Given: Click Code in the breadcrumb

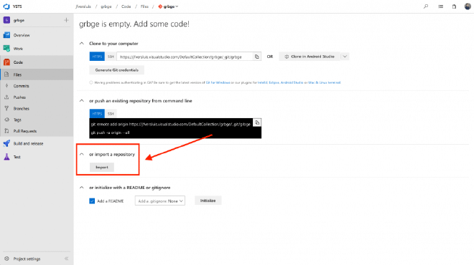Looking at the screenshot, I should (x=126, y=6).
